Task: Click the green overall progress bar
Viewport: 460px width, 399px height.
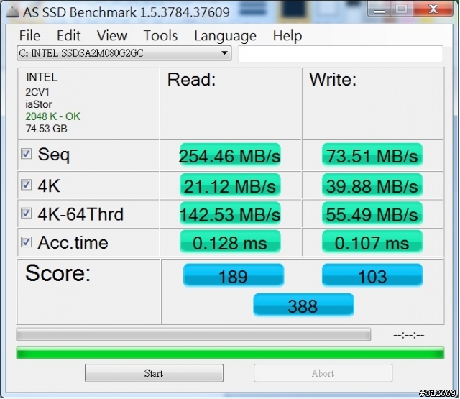Action: 230,353
